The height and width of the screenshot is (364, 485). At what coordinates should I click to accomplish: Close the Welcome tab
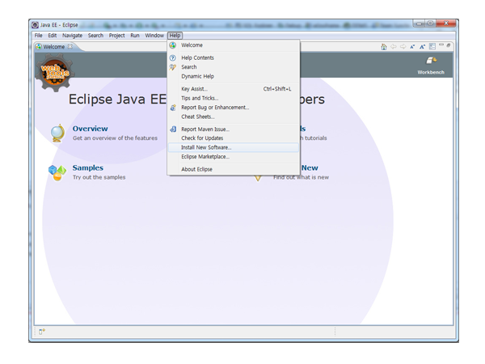tap(70, 47)
